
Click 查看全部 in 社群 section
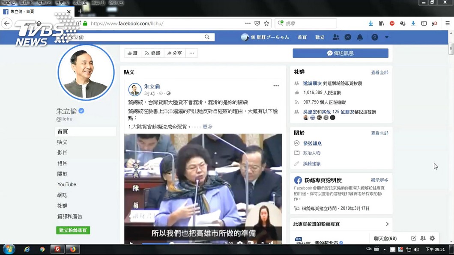(x=379, y=73)
